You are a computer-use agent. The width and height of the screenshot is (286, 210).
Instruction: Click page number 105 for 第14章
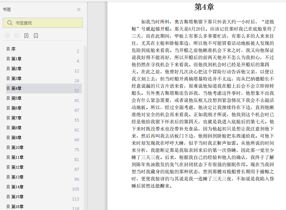[x=75, y=189]
